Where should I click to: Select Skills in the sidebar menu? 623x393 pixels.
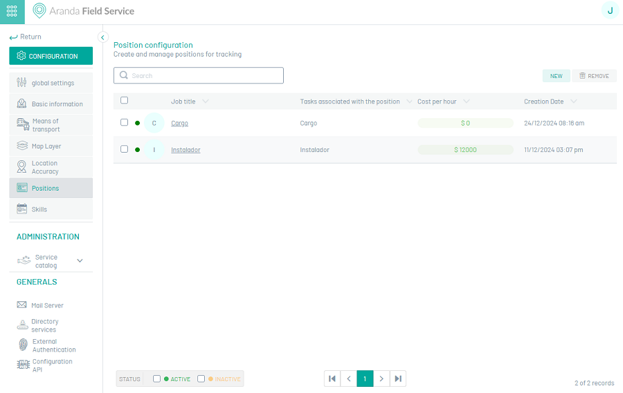point(51,209)
